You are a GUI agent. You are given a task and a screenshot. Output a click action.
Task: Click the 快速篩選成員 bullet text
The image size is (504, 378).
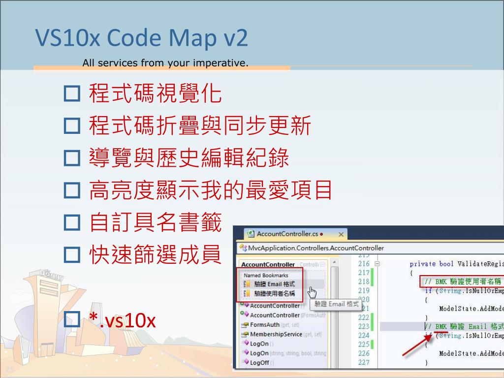tap(155, 254)
